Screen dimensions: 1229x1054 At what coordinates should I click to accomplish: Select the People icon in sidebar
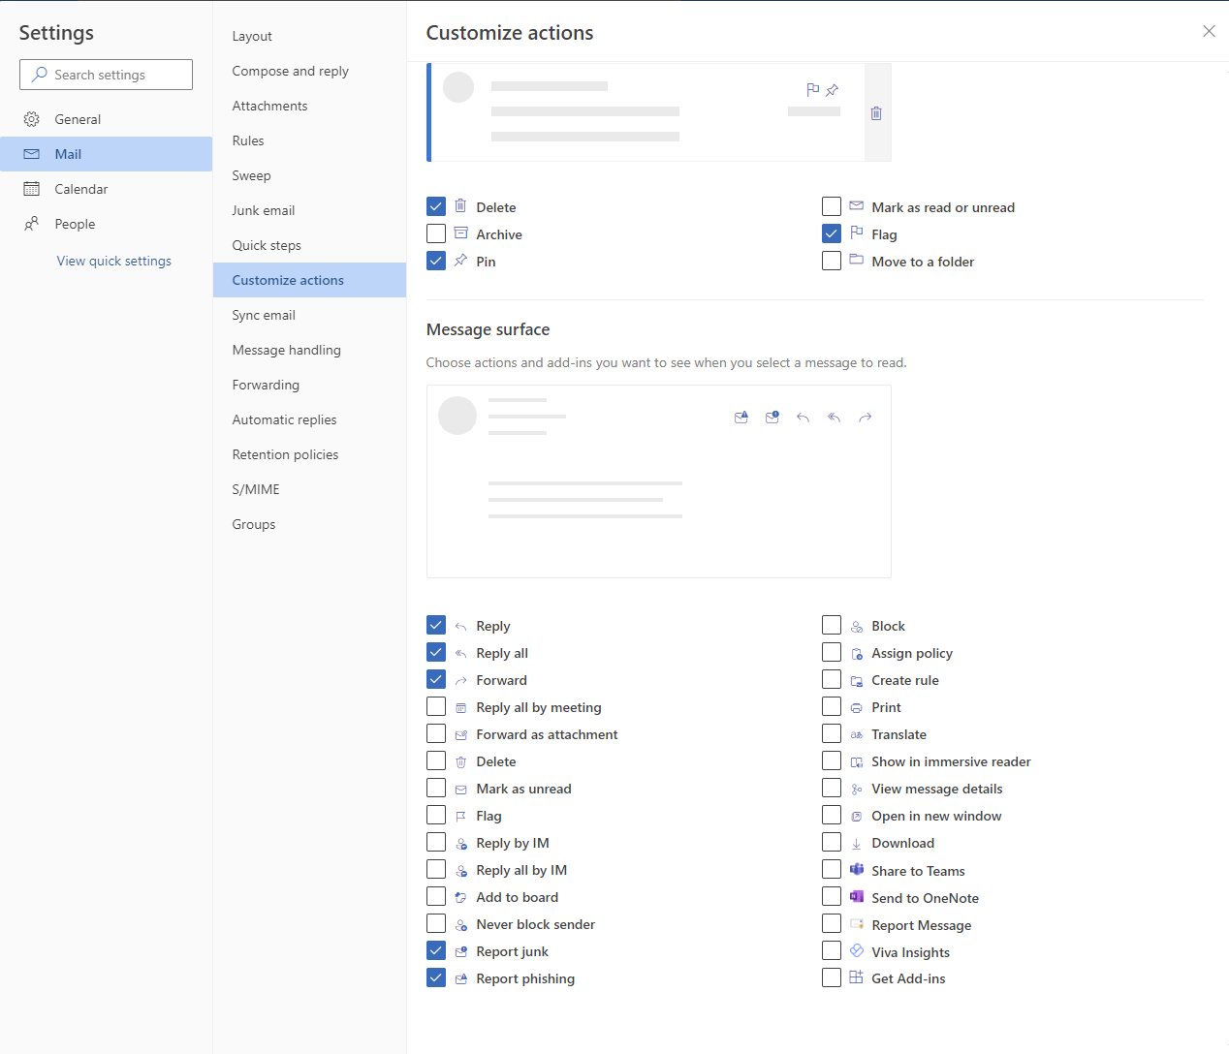coord(31,223)
